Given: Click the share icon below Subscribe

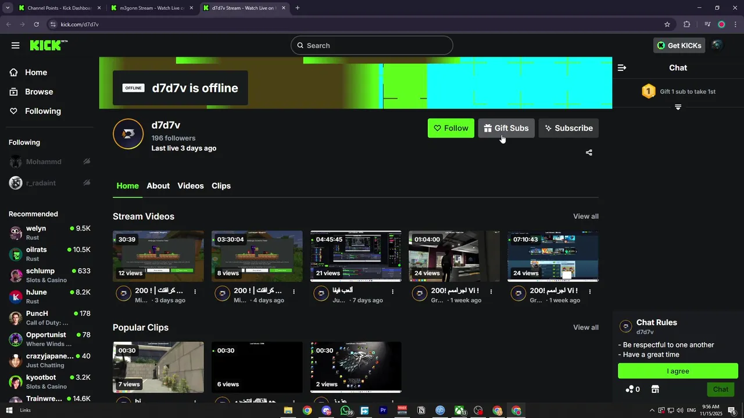Looking at the screenshot, I should tap(589, 153).
